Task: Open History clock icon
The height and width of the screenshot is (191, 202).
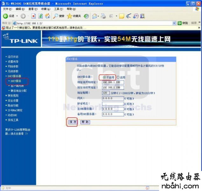Action: 86,16
